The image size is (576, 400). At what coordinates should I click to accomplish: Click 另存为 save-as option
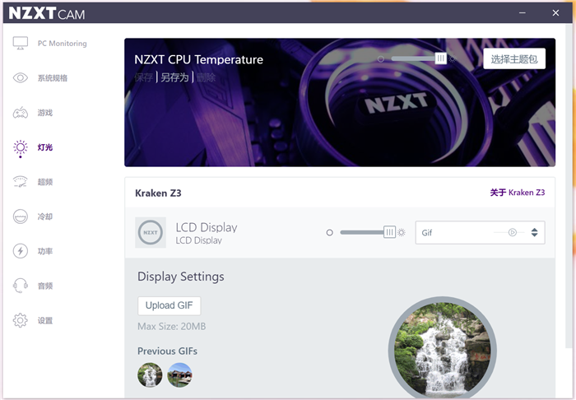click(x=174, y=77)
